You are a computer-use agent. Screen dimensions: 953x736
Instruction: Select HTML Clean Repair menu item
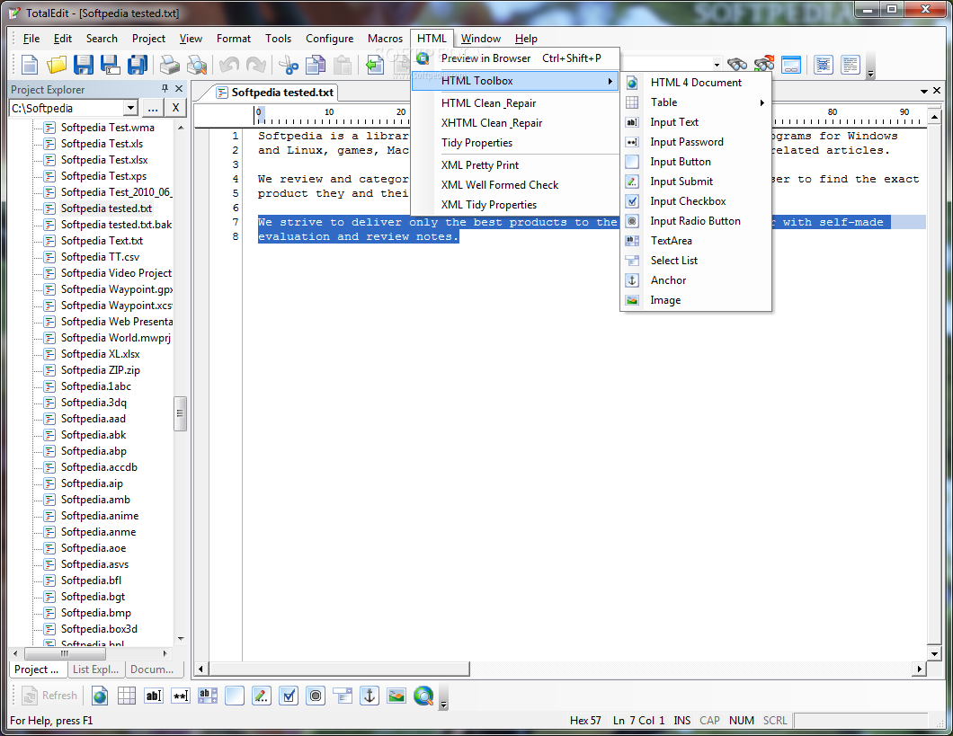tap(514, 103)
